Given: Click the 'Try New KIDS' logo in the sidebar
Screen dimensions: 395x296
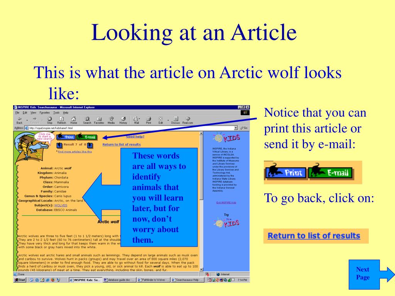Looking at the screenshot, I should 226,221.
